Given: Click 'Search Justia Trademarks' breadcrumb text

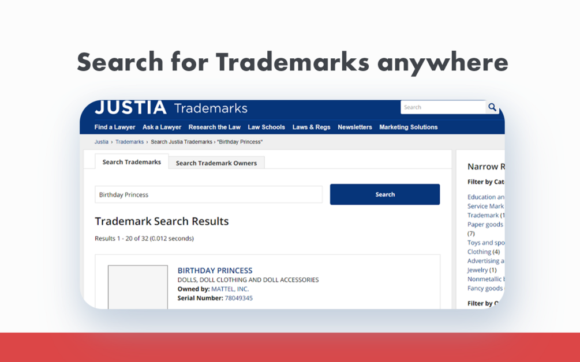Looking at the screenshot, I should pyautogui.click(x=181, y=142).
